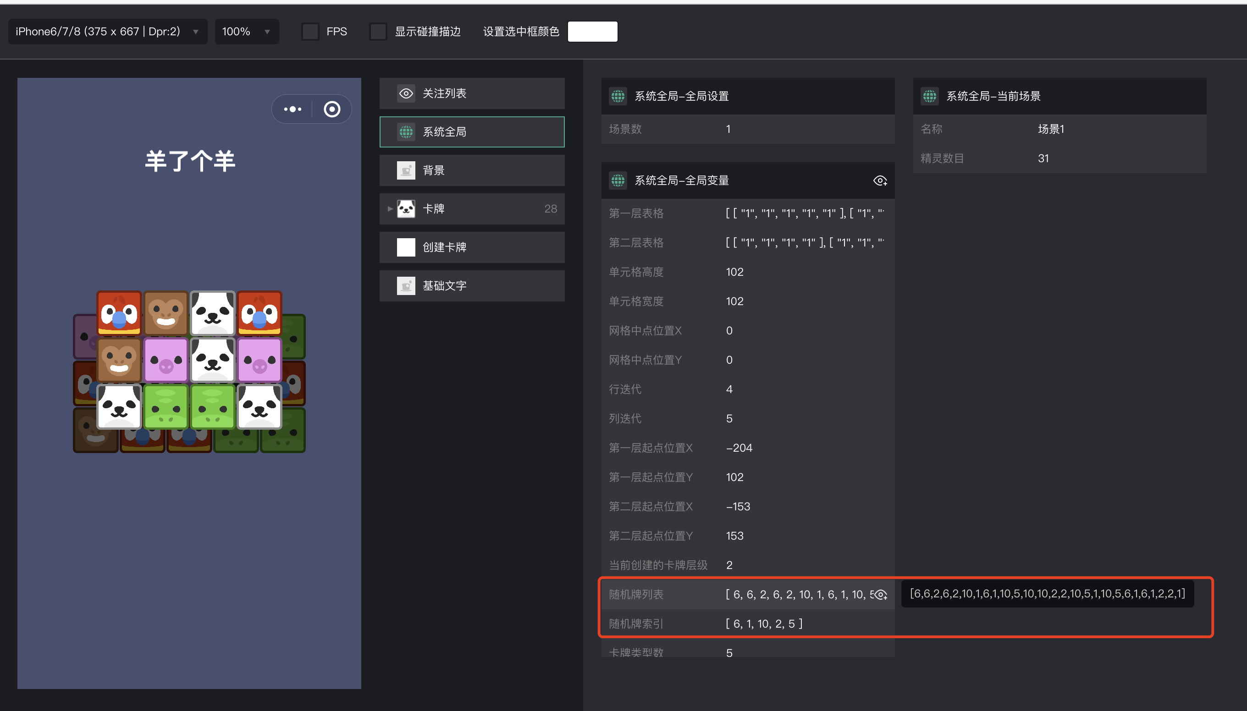Tap the left pink pig card
The height and width of the screenshot is (711, 1247).
pos(166,360)
